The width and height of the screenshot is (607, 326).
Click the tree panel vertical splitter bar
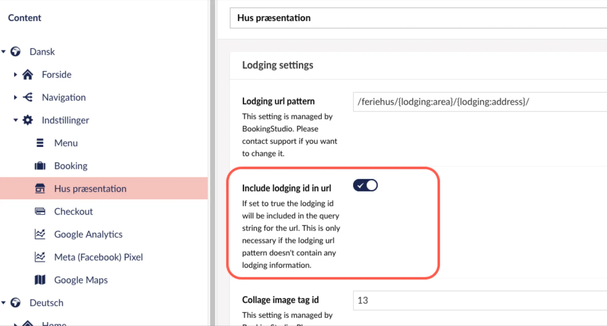pyautogui.click(x=213, y=163)
